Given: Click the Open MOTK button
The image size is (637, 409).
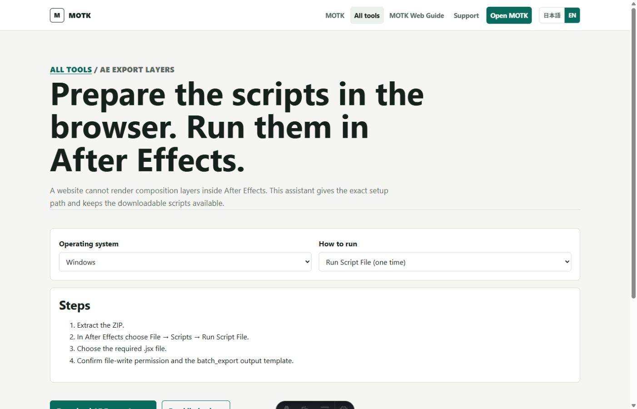Looking at the screenshot, I should coord(509,15).
